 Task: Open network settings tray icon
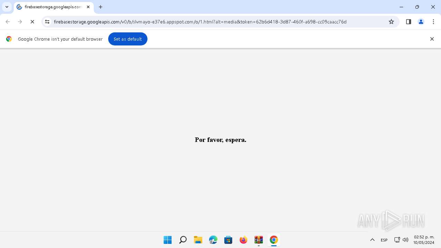(397, 240)
